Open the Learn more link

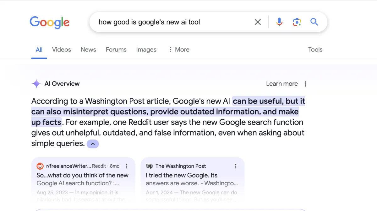(282, 84)
